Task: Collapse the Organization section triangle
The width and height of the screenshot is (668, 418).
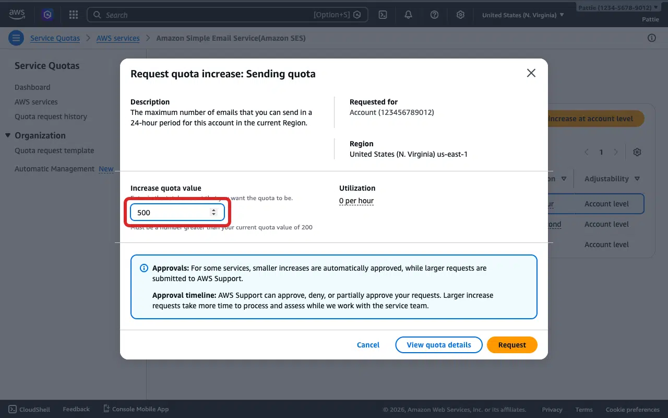Action: click(x=8, y=135)
